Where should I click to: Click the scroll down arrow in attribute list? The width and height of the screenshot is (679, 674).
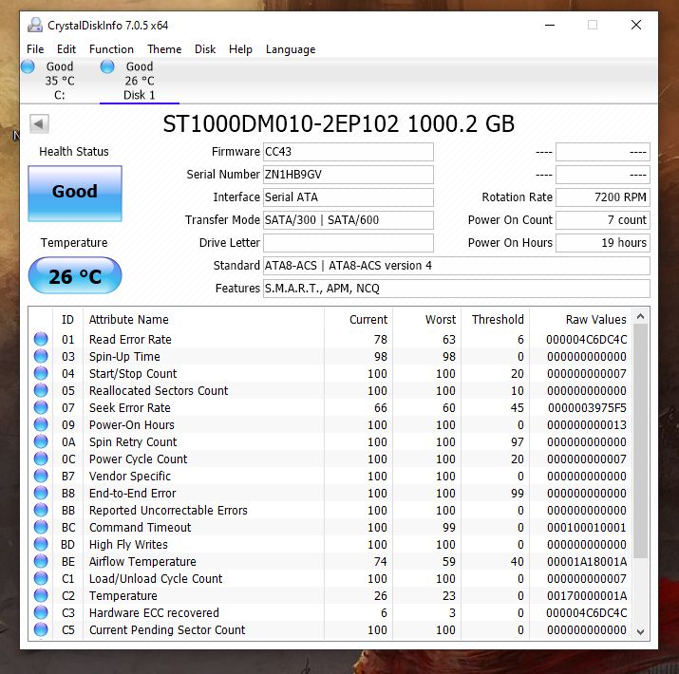641,632
